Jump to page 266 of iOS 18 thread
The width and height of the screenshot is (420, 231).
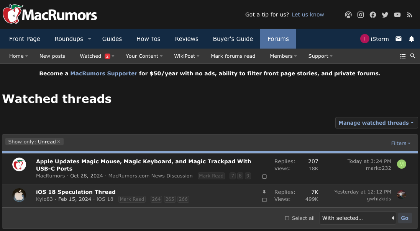pyautogui.click(x=183, y=199)
